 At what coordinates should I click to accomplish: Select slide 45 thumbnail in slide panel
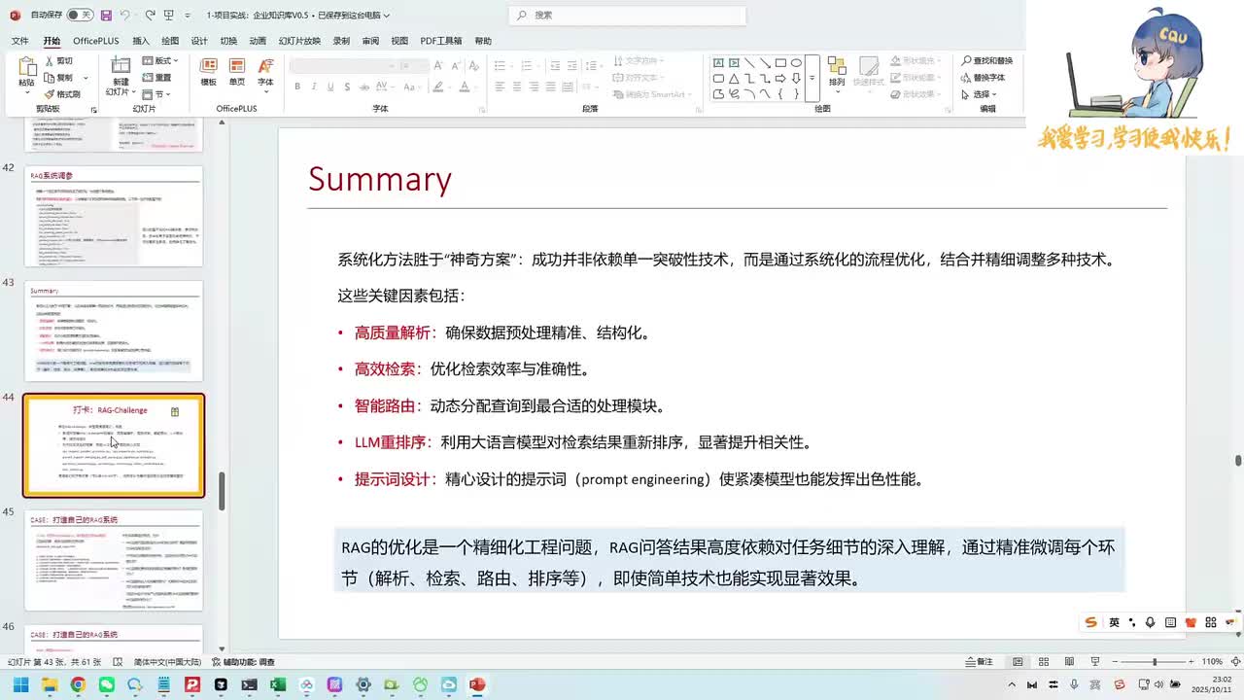[114, 561]
